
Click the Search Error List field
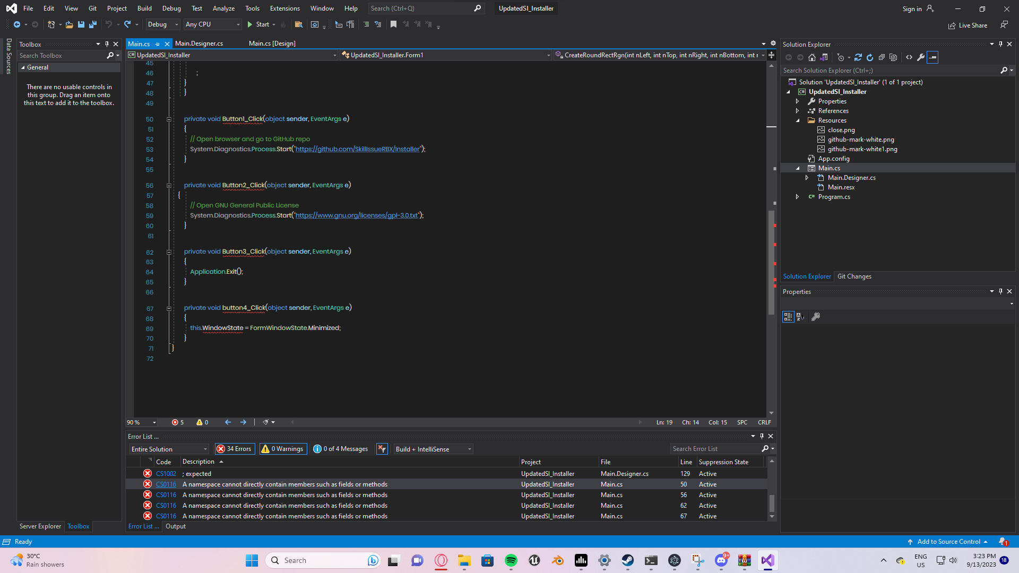715,449
